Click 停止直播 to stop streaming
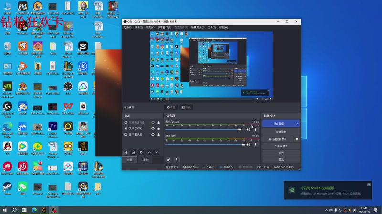The height and width of the screenshot is (214, 382). 278,124
